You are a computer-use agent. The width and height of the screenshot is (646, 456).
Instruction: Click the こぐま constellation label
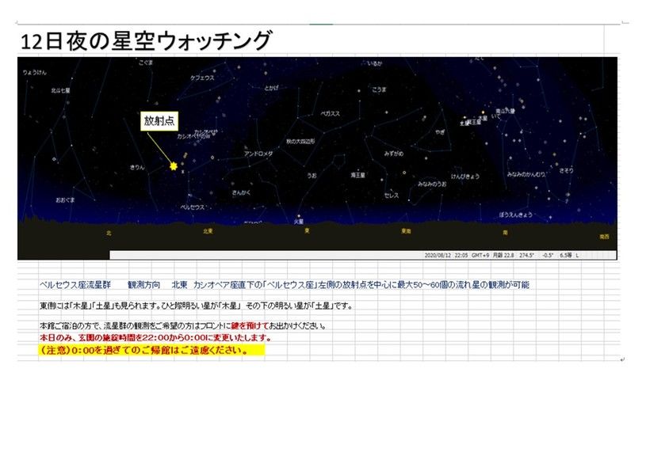[x=145, y=63]
